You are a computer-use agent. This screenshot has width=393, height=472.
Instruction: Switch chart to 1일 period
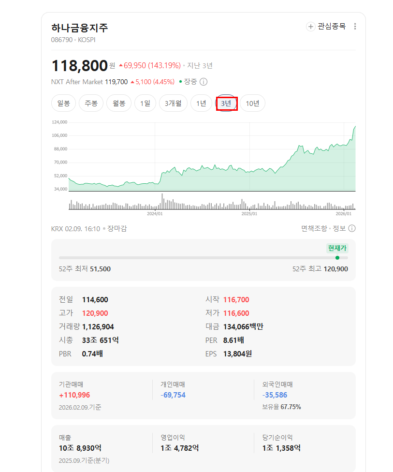point(145,103)
